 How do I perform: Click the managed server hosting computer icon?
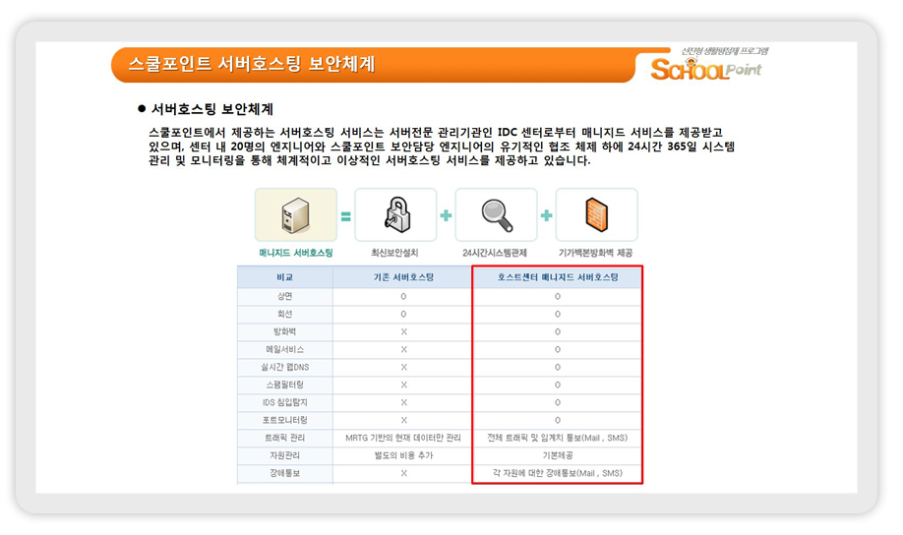[x=296, y=214]
